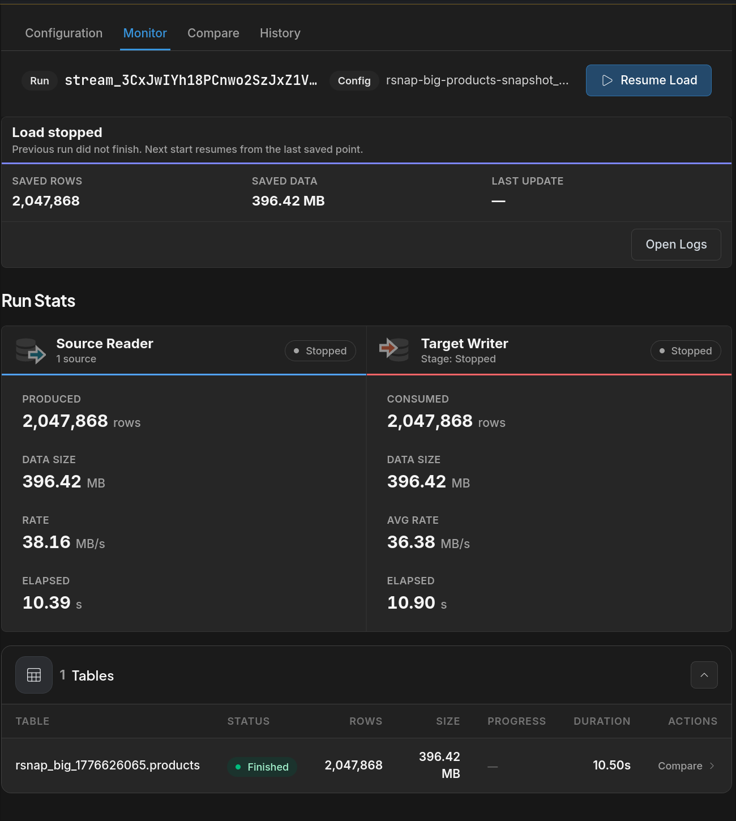Click the rsnap_big_1776626065.products table row
736x821 pixels.
pos(366,766)
